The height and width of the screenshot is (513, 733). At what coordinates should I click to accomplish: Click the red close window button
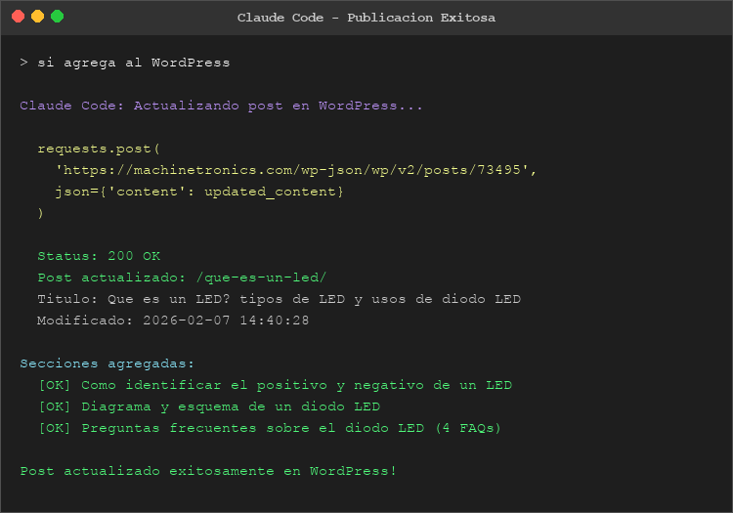pyautogui.click(x=19, y=17)
